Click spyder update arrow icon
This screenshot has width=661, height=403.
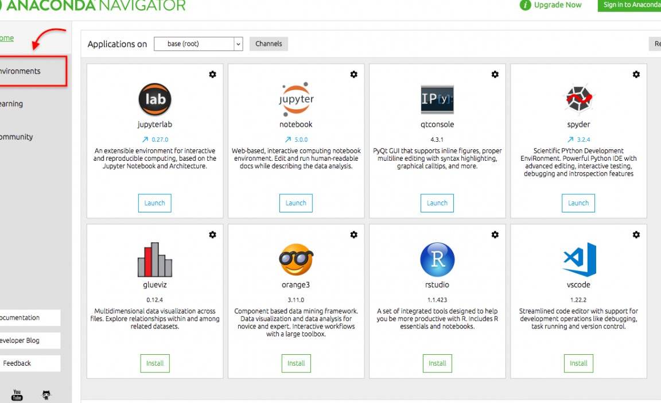(x=570, y=139)
